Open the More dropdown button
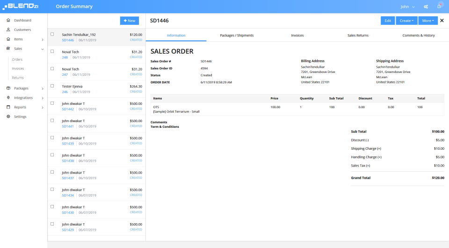The image size is (449, 248). click(428, 21)
